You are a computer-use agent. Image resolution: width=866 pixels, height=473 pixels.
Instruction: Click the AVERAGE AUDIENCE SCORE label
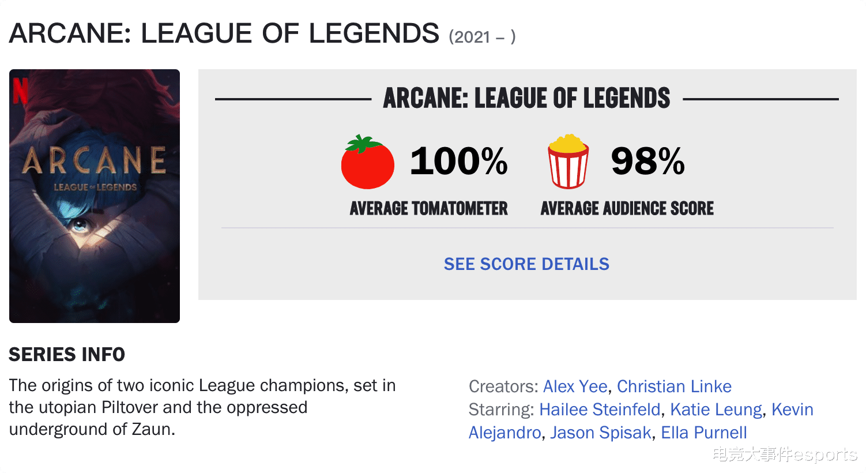pos(627,208)
